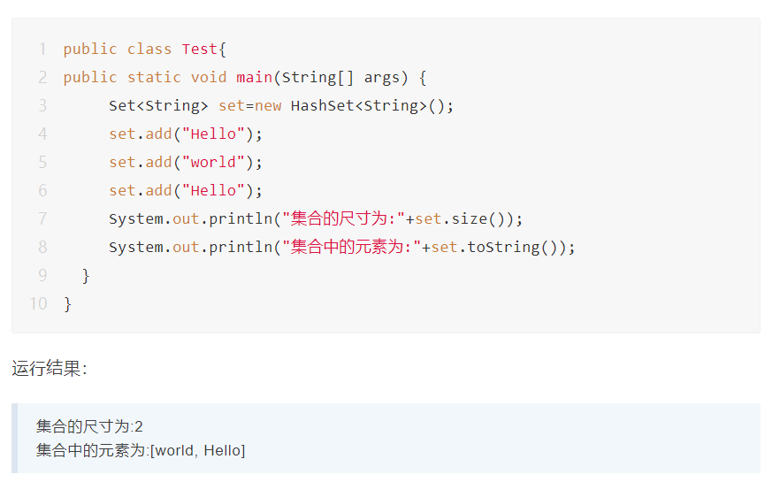This screenshot has height=482, width=772.
Task: Click the output line 集合的尺寸为:2
Action: pyautogui.click(x=89, y=427)
